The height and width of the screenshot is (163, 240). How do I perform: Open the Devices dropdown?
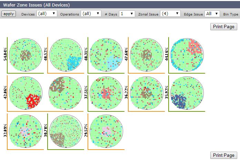[47, 14]
